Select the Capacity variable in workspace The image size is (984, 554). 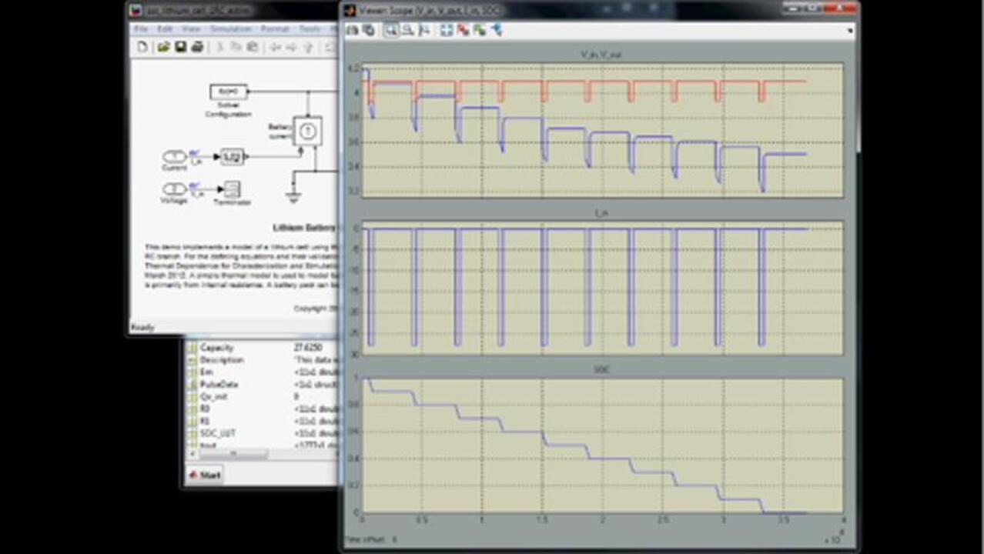tap(216, 348)
